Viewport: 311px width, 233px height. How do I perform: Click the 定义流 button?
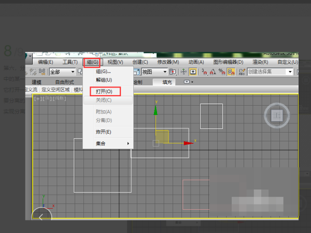(32, 90)
